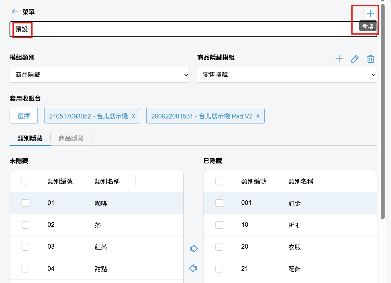Click 類別編號 column header in 已隱藏 table

click(254, 181)
